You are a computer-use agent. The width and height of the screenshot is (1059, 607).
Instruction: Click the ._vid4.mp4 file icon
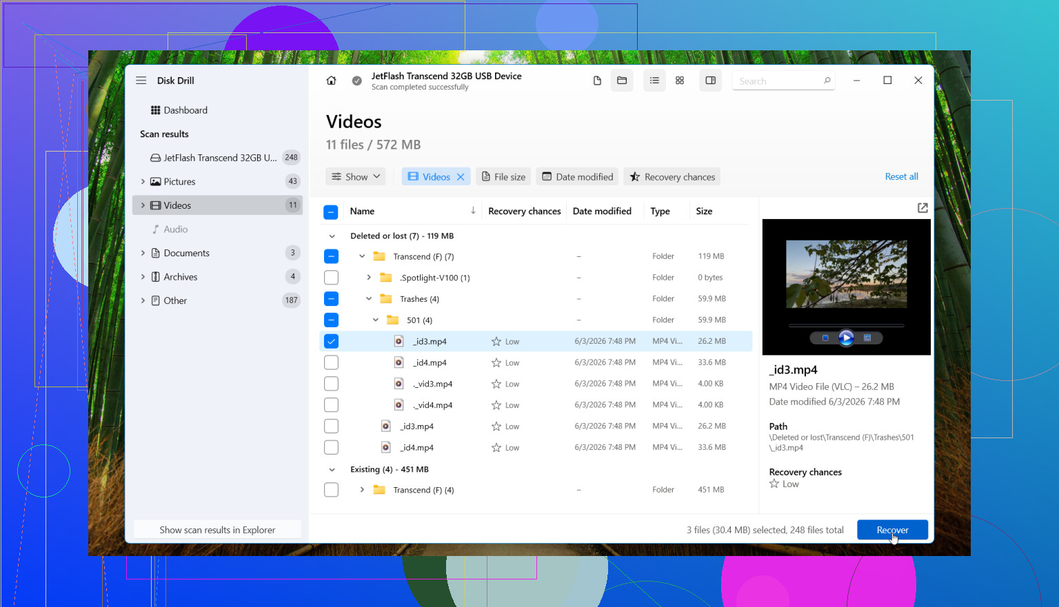pos(399,405)
